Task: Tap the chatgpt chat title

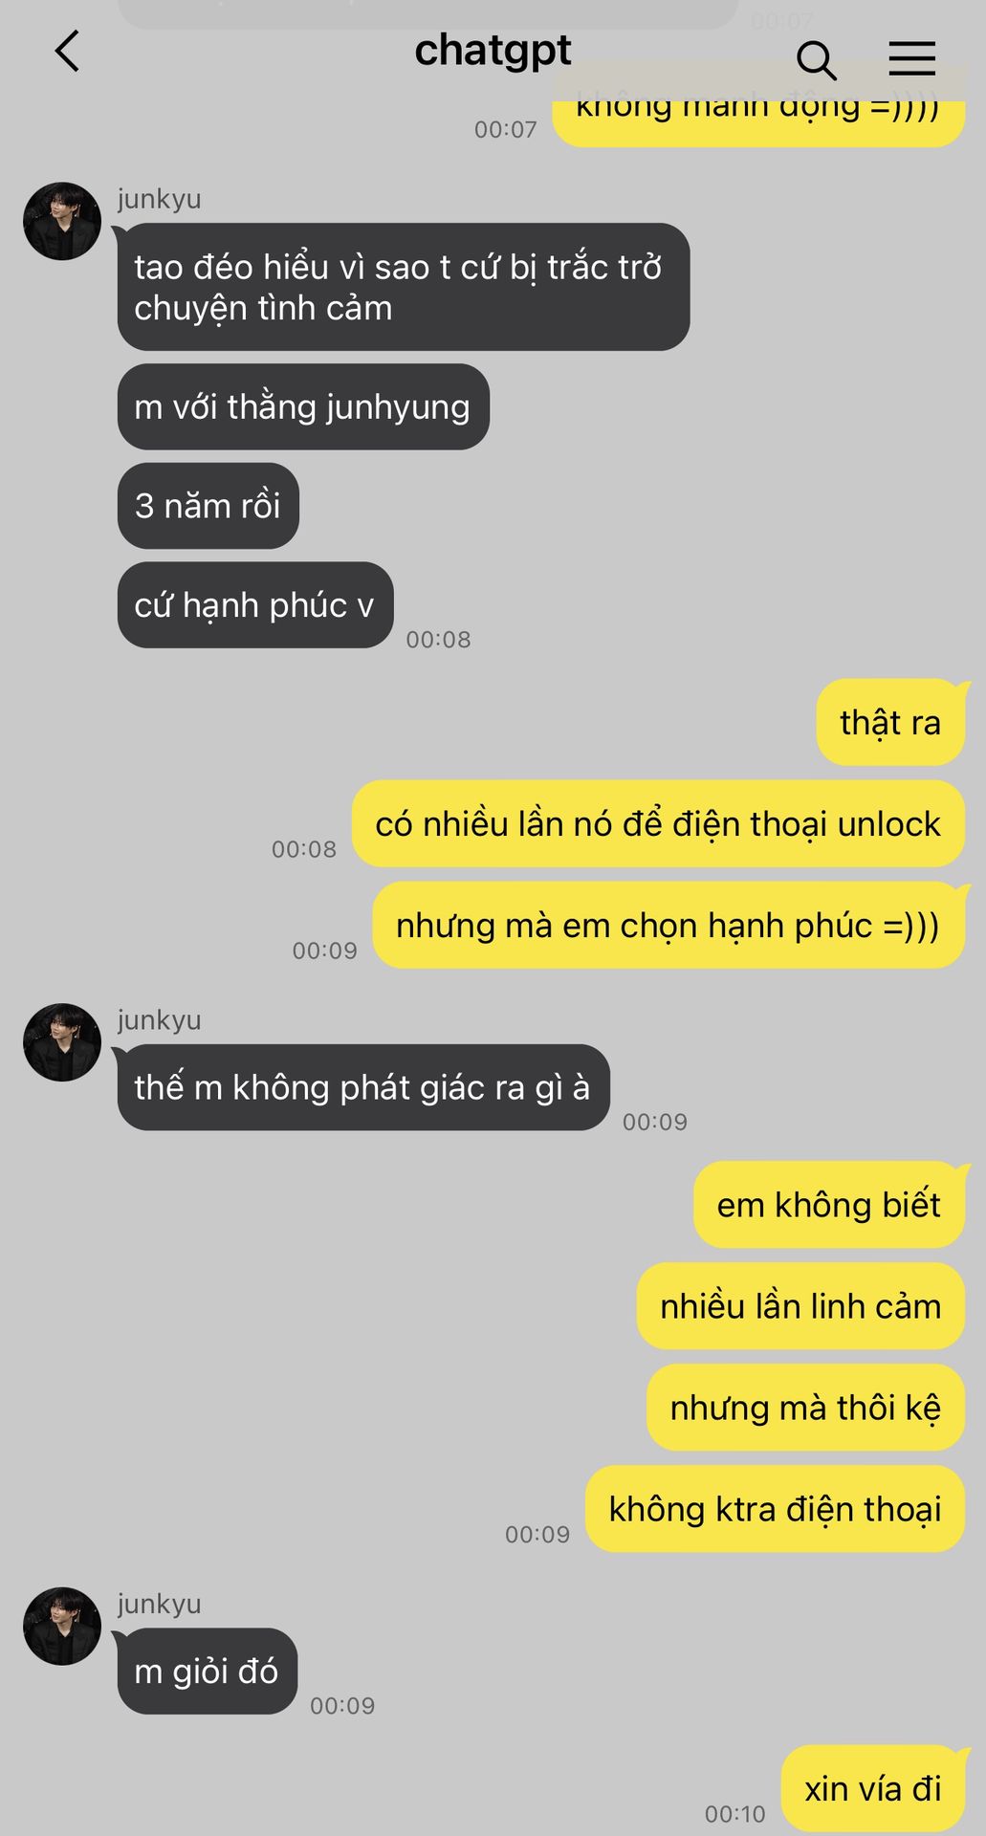Action: tap(493, 51)
